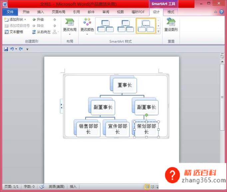This screenshot has height=192, width=227.
Task: Select the first SmartArt style thumbnail
Action: point(106,26)
